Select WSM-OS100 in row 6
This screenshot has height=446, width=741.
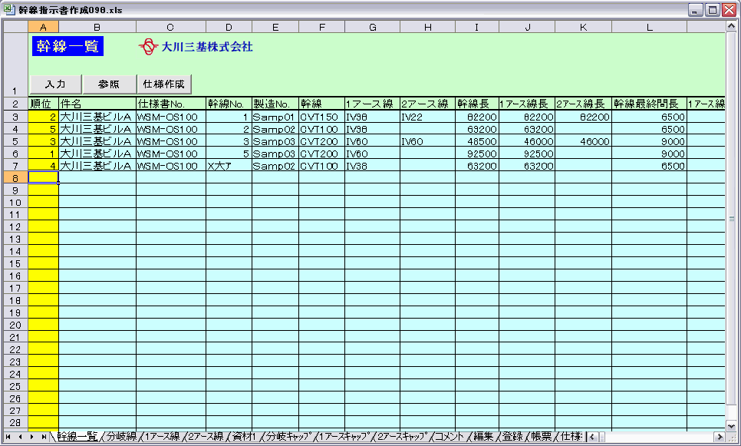click(171, 154)
